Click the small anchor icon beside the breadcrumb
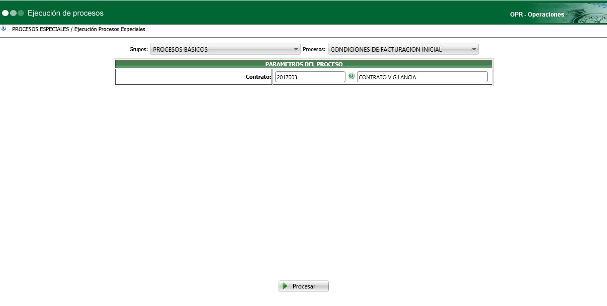This screenshot has height=306, width=607. pyautogui.click(x=4, y=29)
